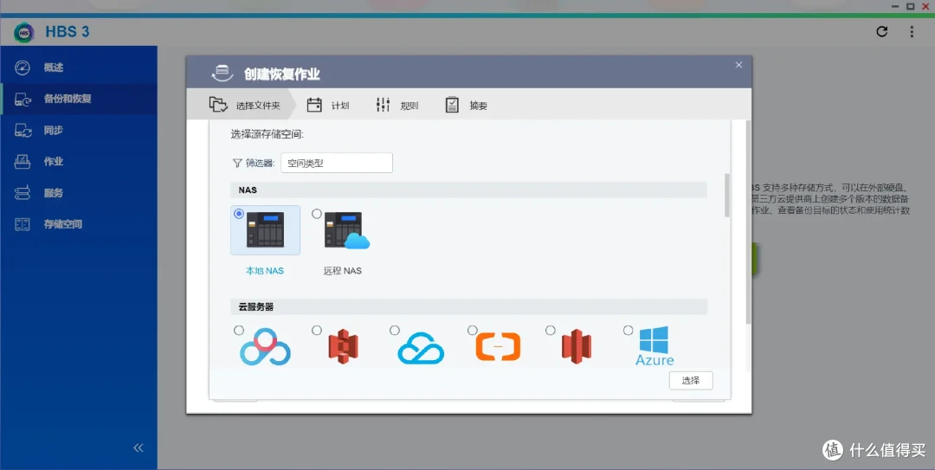Viewport: 935px width, 470px height.
Task: Select the blue cloud service radio button
Action: [x=395, y=330]
